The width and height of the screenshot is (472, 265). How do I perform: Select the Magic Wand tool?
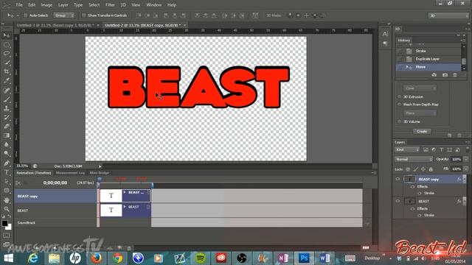tap(7, 63)
